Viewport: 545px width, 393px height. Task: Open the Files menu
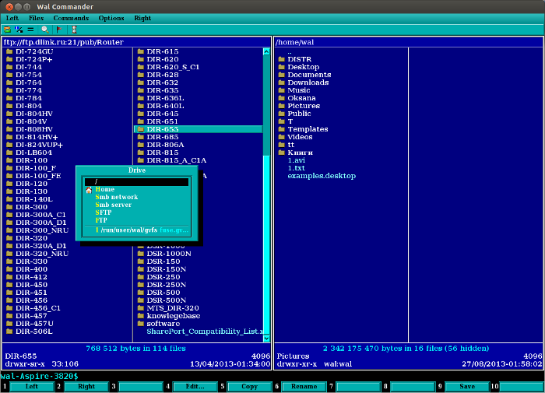point(36,17)
